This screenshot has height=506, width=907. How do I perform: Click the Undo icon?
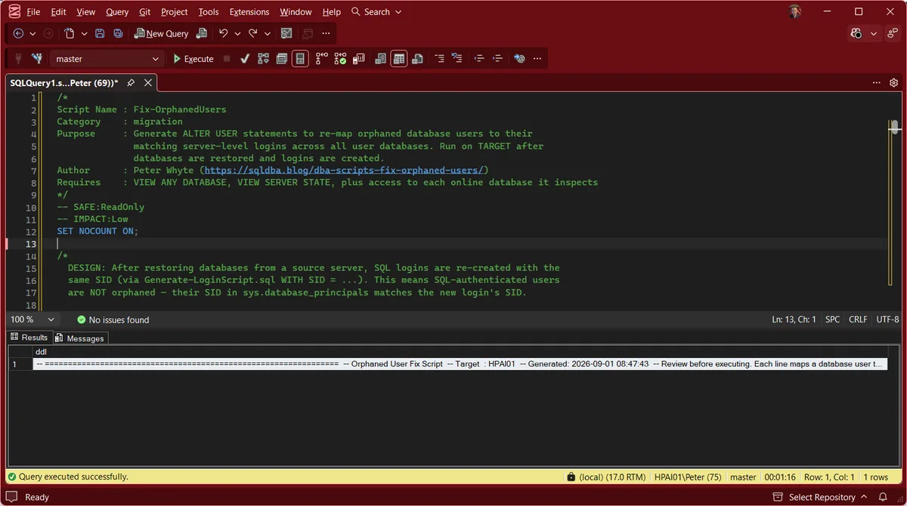point(223,33)
